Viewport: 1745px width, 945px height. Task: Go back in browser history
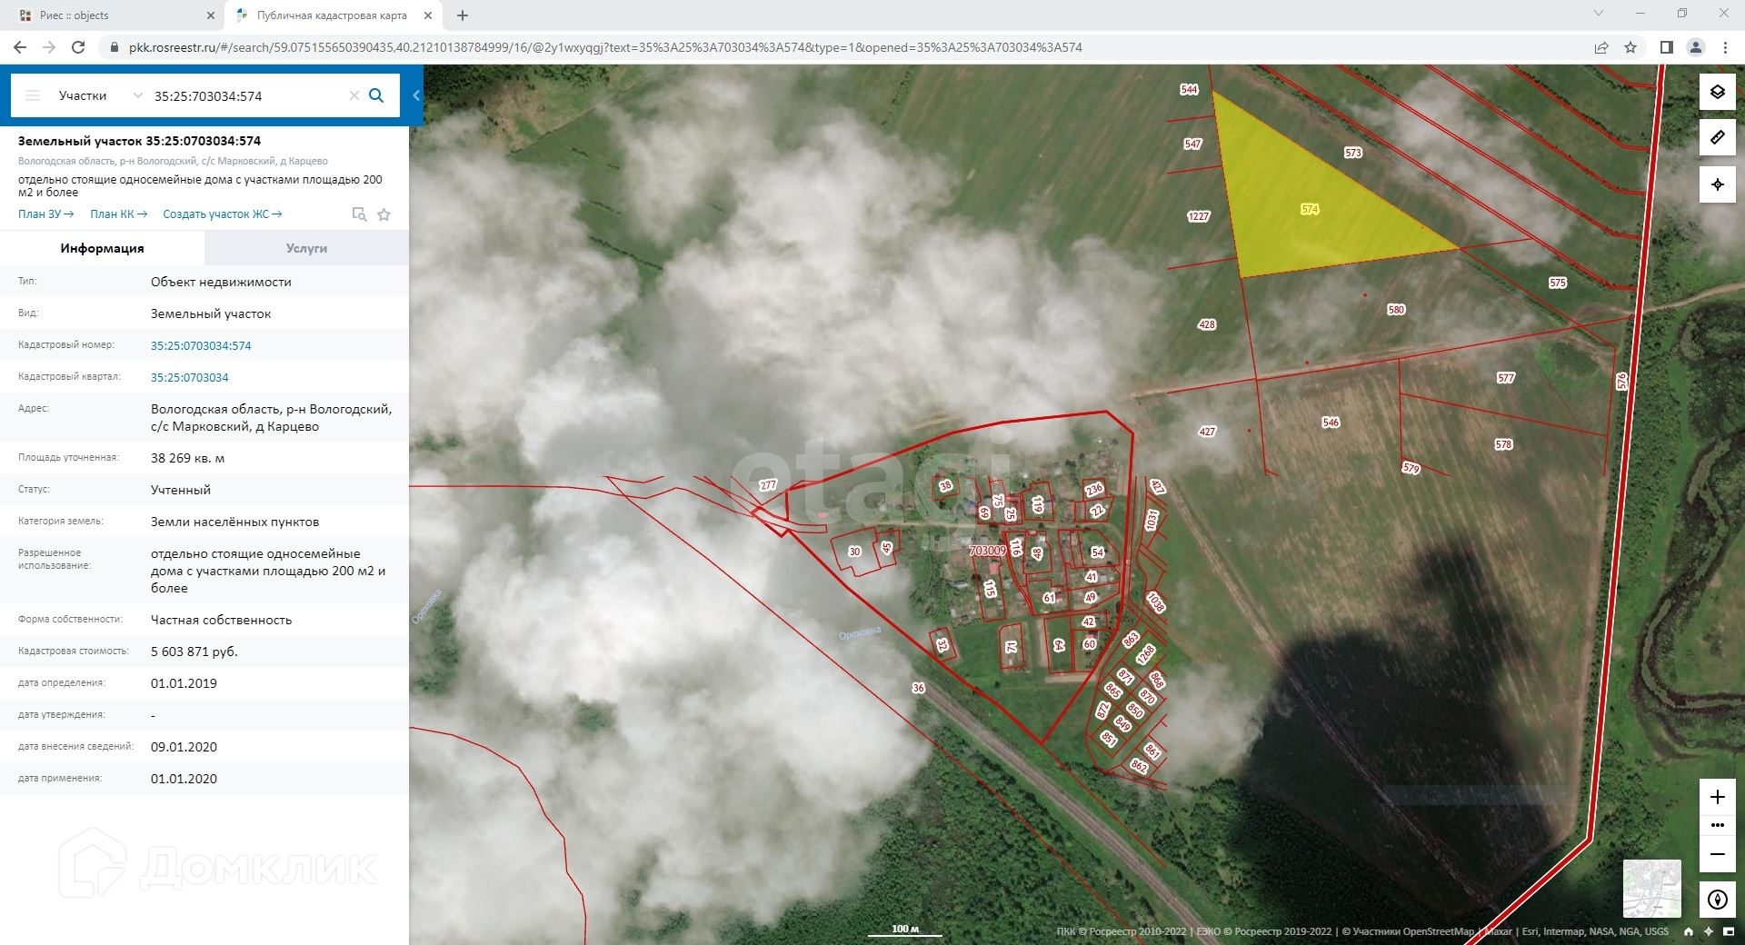tap(20, 47)
